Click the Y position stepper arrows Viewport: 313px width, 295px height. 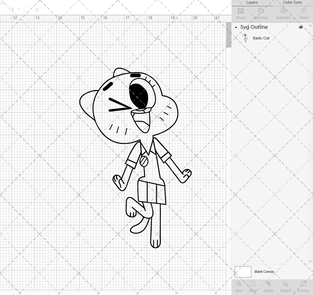[x=37, y=9]
